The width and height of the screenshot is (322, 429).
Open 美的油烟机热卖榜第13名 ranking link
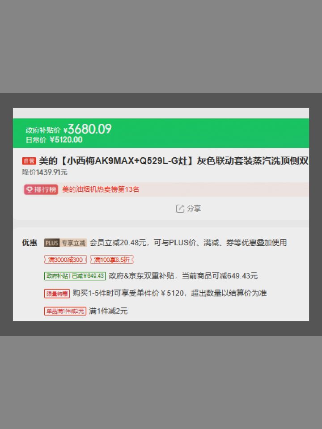101,189
